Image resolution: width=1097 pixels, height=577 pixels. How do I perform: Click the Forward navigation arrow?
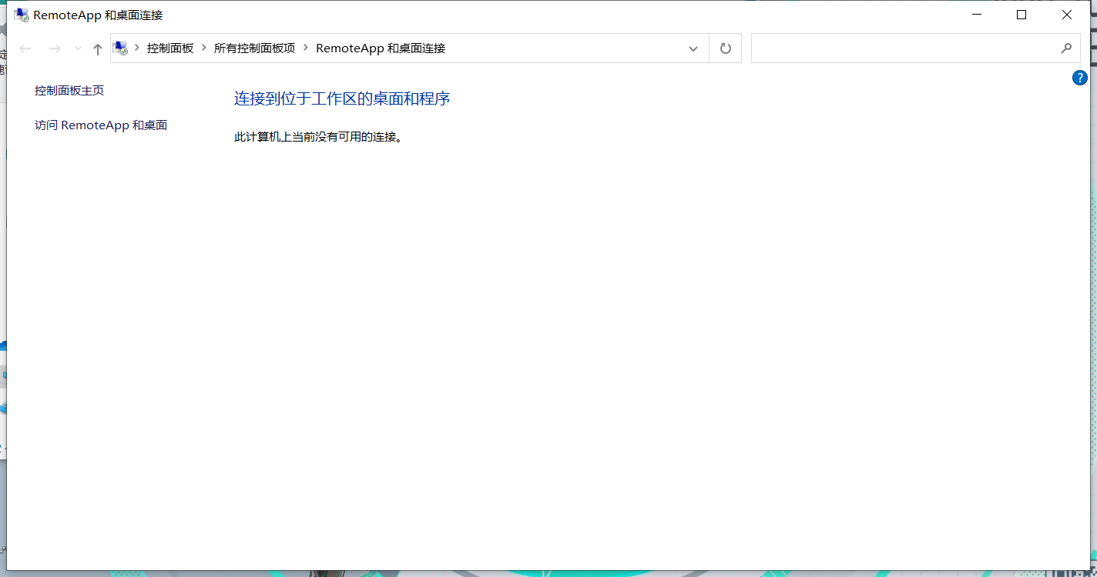pyautogui.click(x=55, y=48)
